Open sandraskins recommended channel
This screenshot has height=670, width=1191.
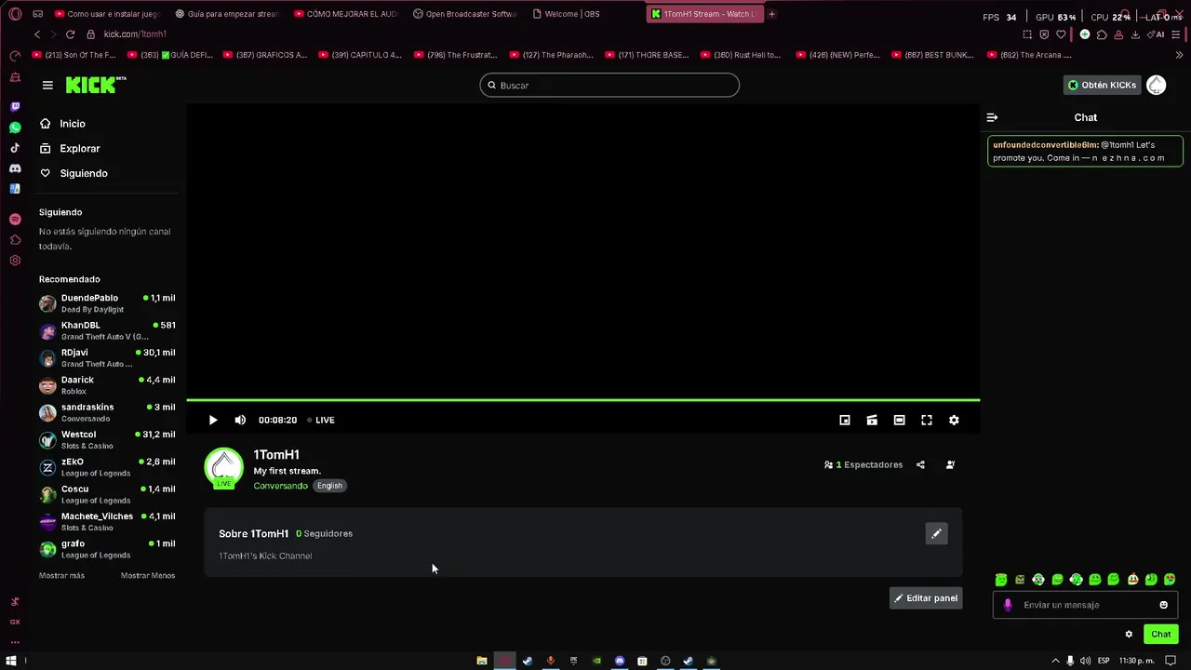(x=107, y=412)
